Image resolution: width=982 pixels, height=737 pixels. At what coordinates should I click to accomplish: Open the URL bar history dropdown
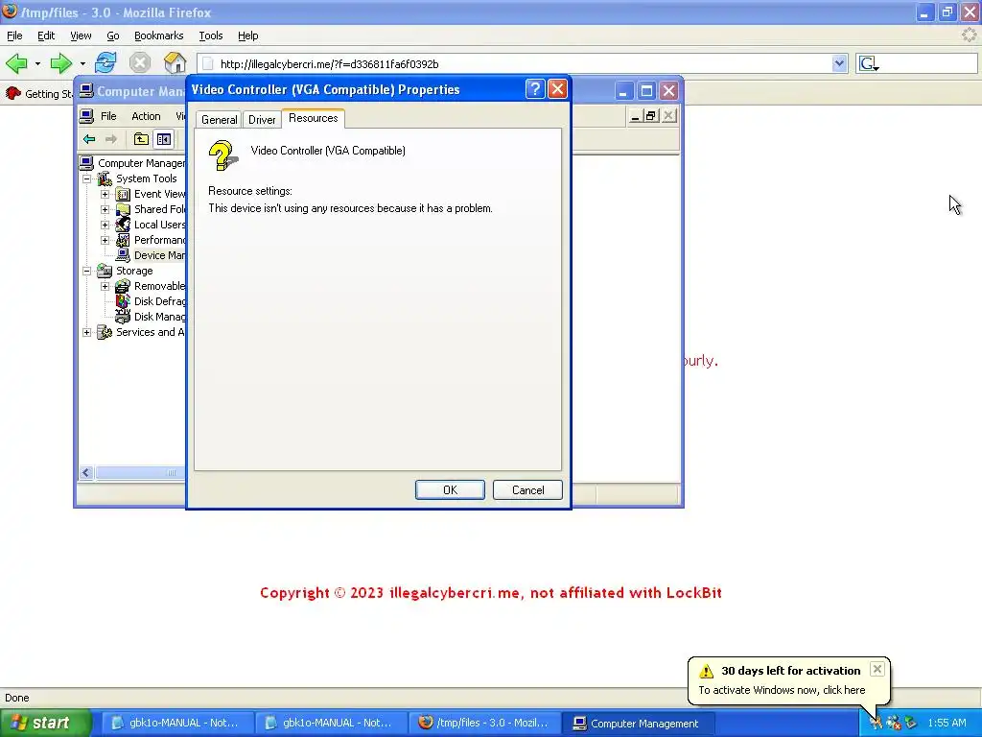coord(839,63)
